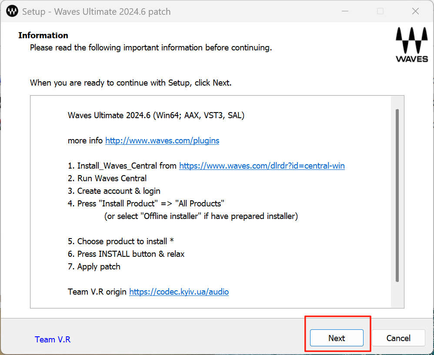Click the '2. Run Waves Central' line

click(107, 178)
